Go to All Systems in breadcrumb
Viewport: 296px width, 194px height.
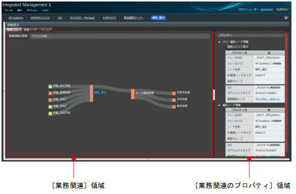[x=16, y=18]
